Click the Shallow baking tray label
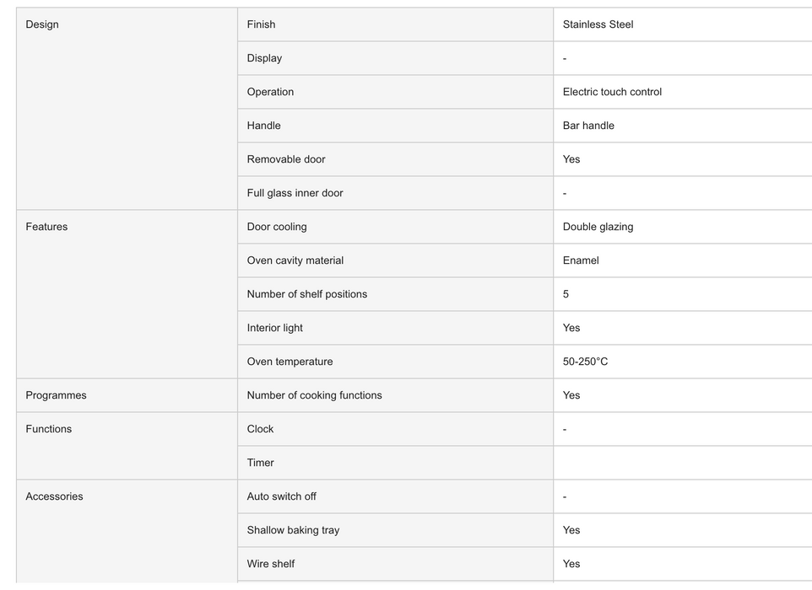Screen dimensions: 812x590 click(293, 530)
